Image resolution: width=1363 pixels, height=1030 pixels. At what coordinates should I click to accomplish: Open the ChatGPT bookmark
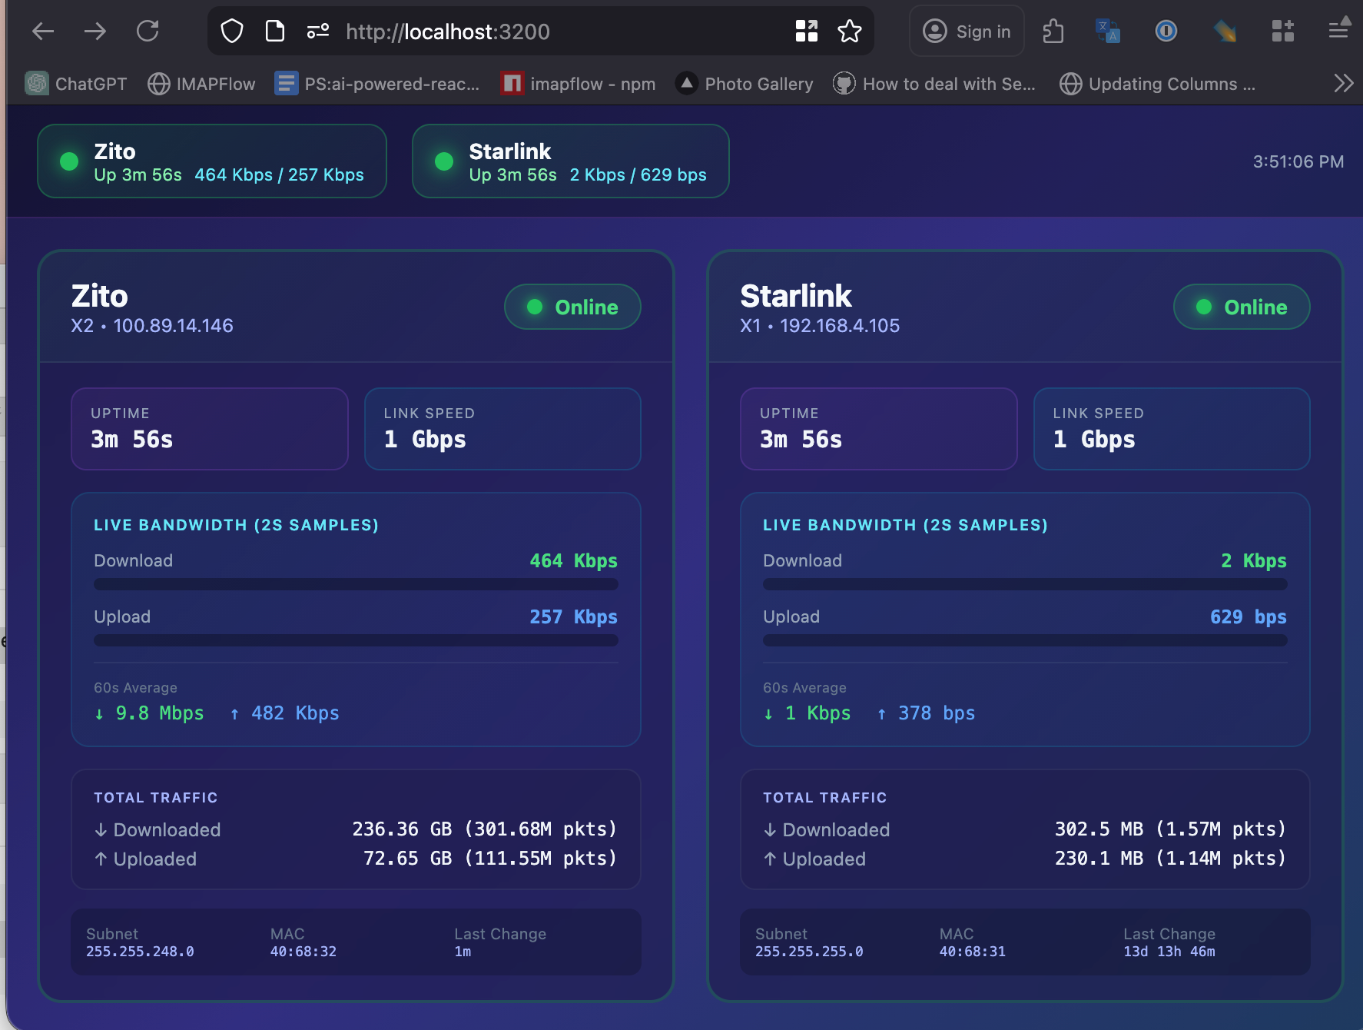pos(75,84)
